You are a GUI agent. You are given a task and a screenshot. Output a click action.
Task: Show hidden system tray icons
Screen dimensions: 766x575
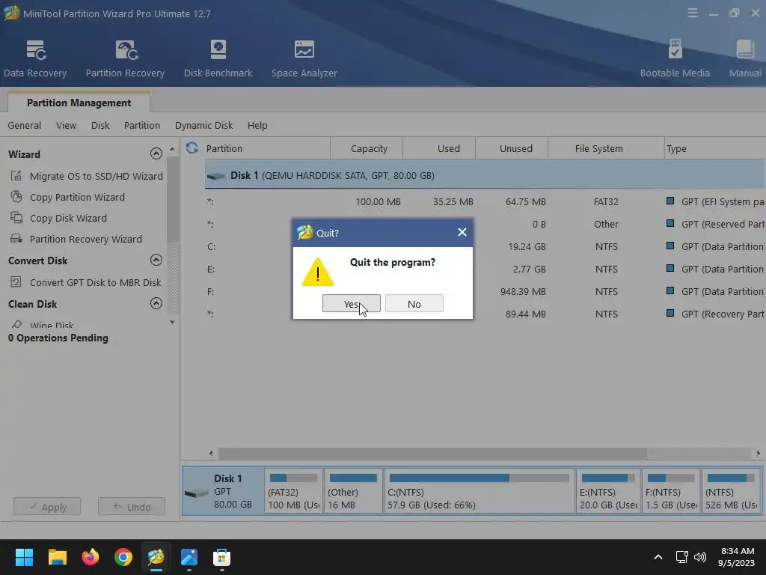[x=658, y=557]
